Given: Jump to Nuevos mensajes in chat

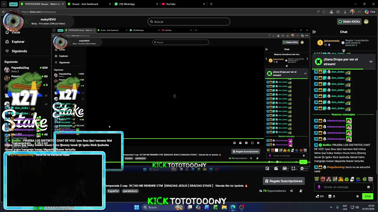Looking at the screenshot, I should (x=343, y=115).
